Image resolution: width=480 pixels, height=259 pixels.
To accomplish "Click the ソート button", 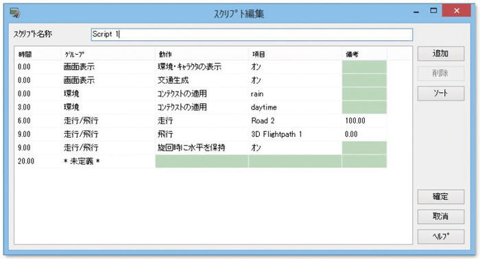I will (441, 93).
